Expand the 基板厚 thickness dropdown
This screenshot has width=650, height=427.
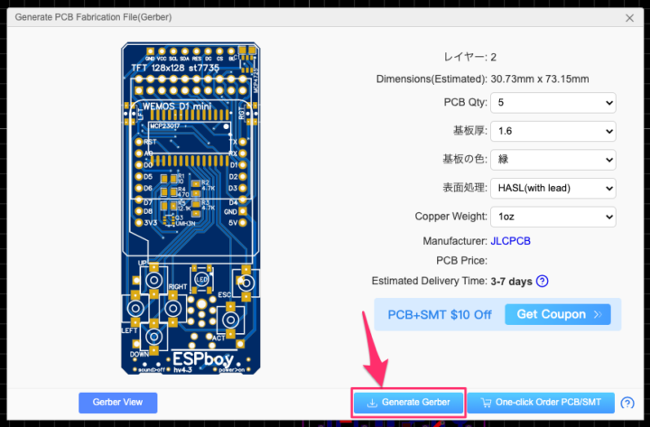[x=553, y=131]
